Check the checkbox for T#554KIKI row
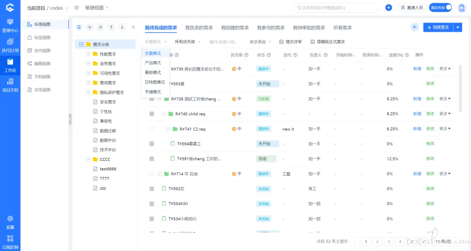The height and width of the screenshot is (251, 471). 152,204
